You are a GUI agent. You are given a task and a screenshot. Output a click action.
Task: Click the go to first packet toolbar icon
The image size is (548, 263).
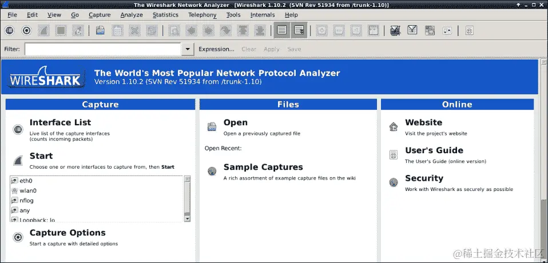coord(243,31)
